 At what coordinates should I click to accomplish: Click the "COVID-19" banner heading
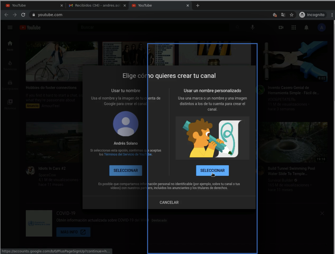coord(66,213)
